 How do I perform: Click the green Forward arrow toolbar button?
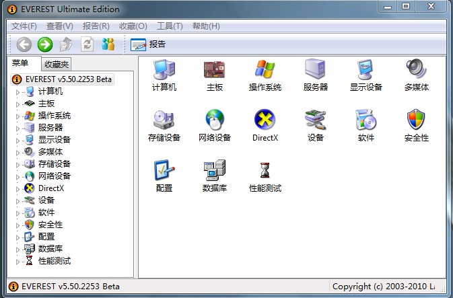click(45, 44)
